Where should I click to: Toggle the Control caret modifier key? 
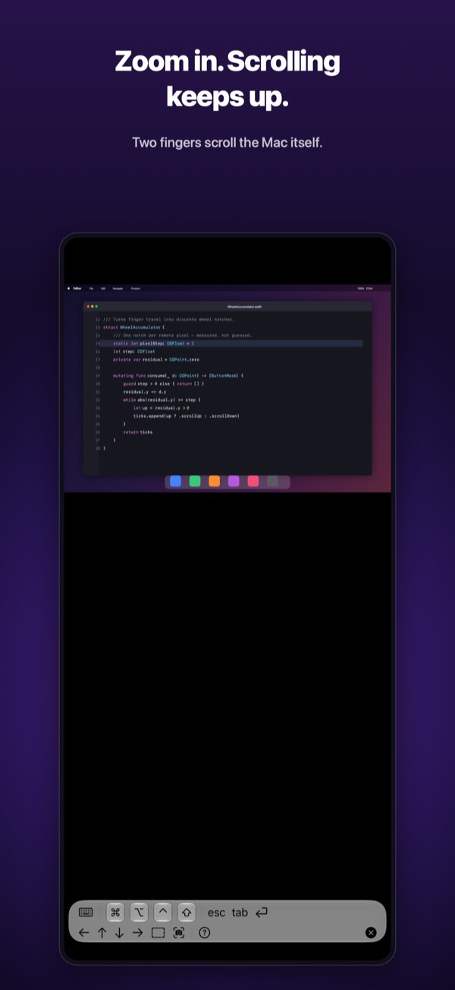click(x=163, y=913)
